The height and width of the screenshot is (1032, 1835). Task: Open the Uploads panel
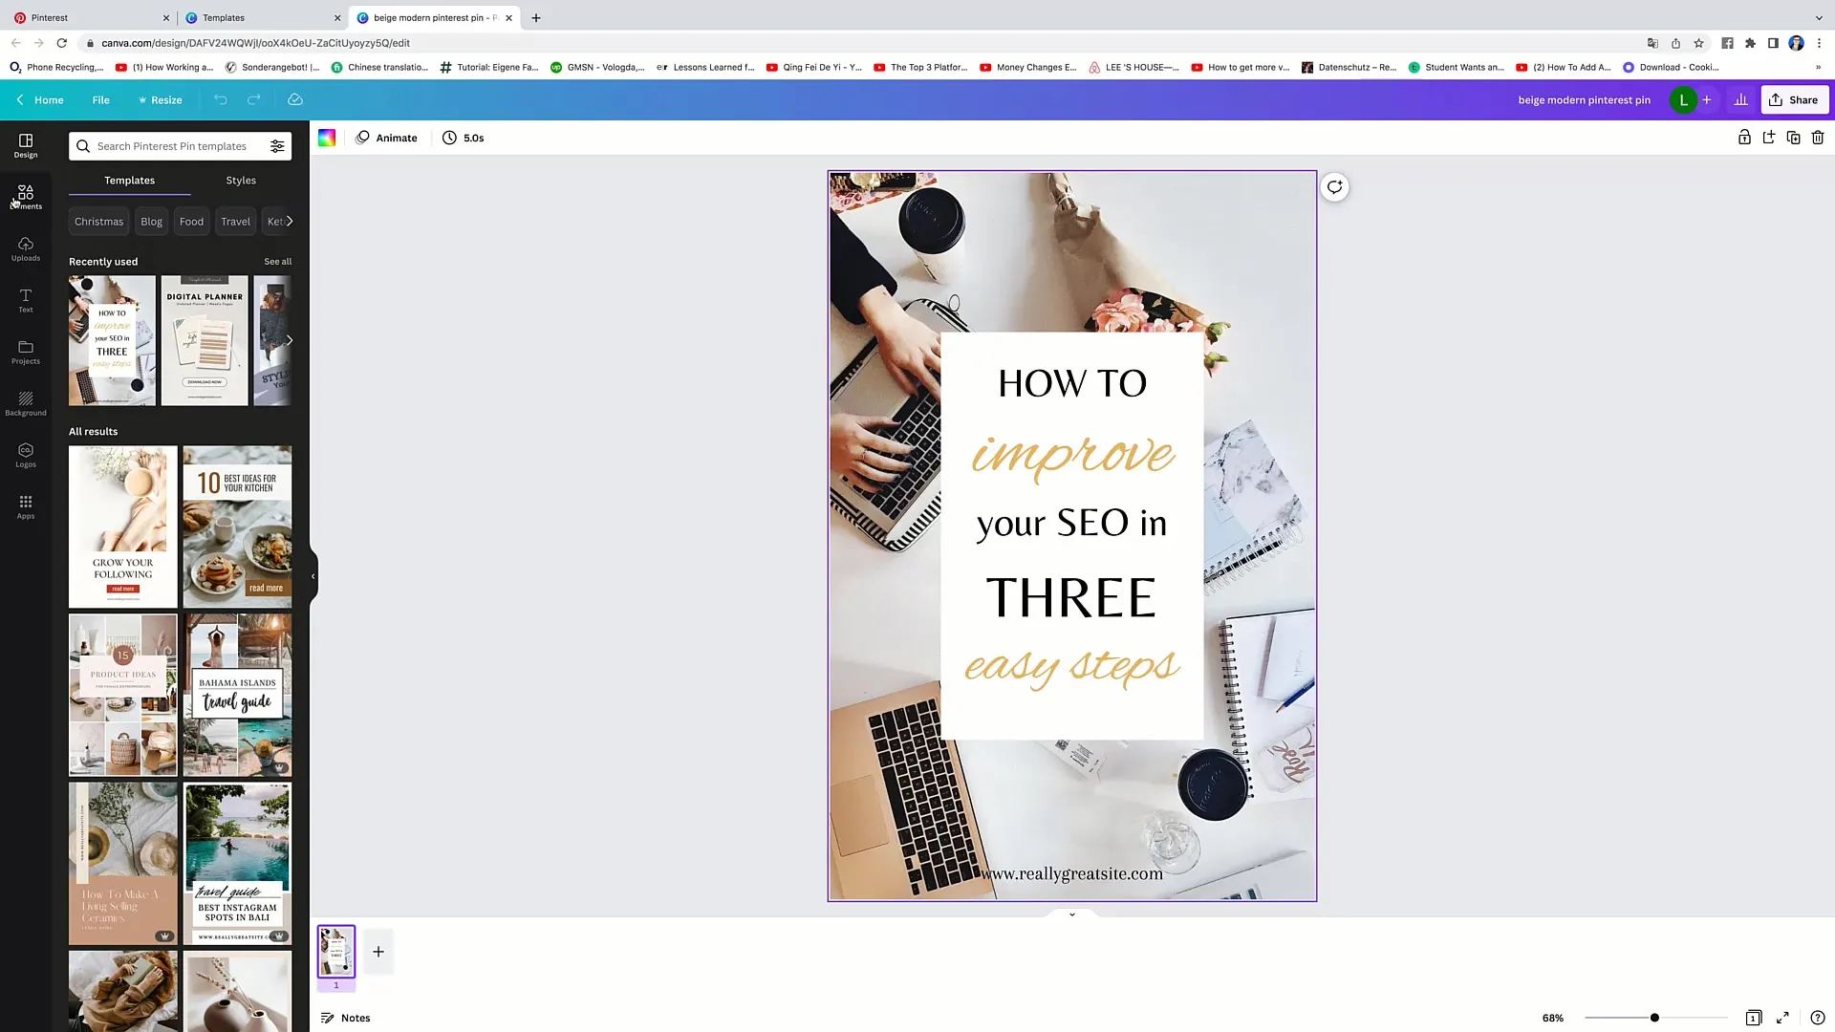25,248
